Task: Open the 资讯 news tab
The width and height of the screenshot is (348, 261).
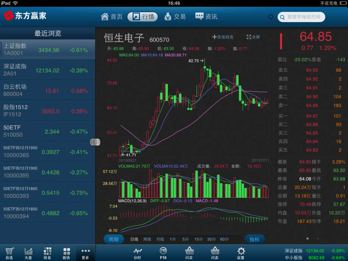Action: coord(206,16)
